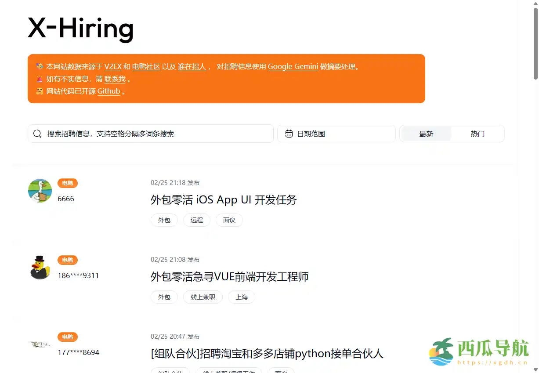Image resolution: width=539 pixels, height=373 pixels.
Task: Open the search magnifier icon
Action: [x=37, y=134]
